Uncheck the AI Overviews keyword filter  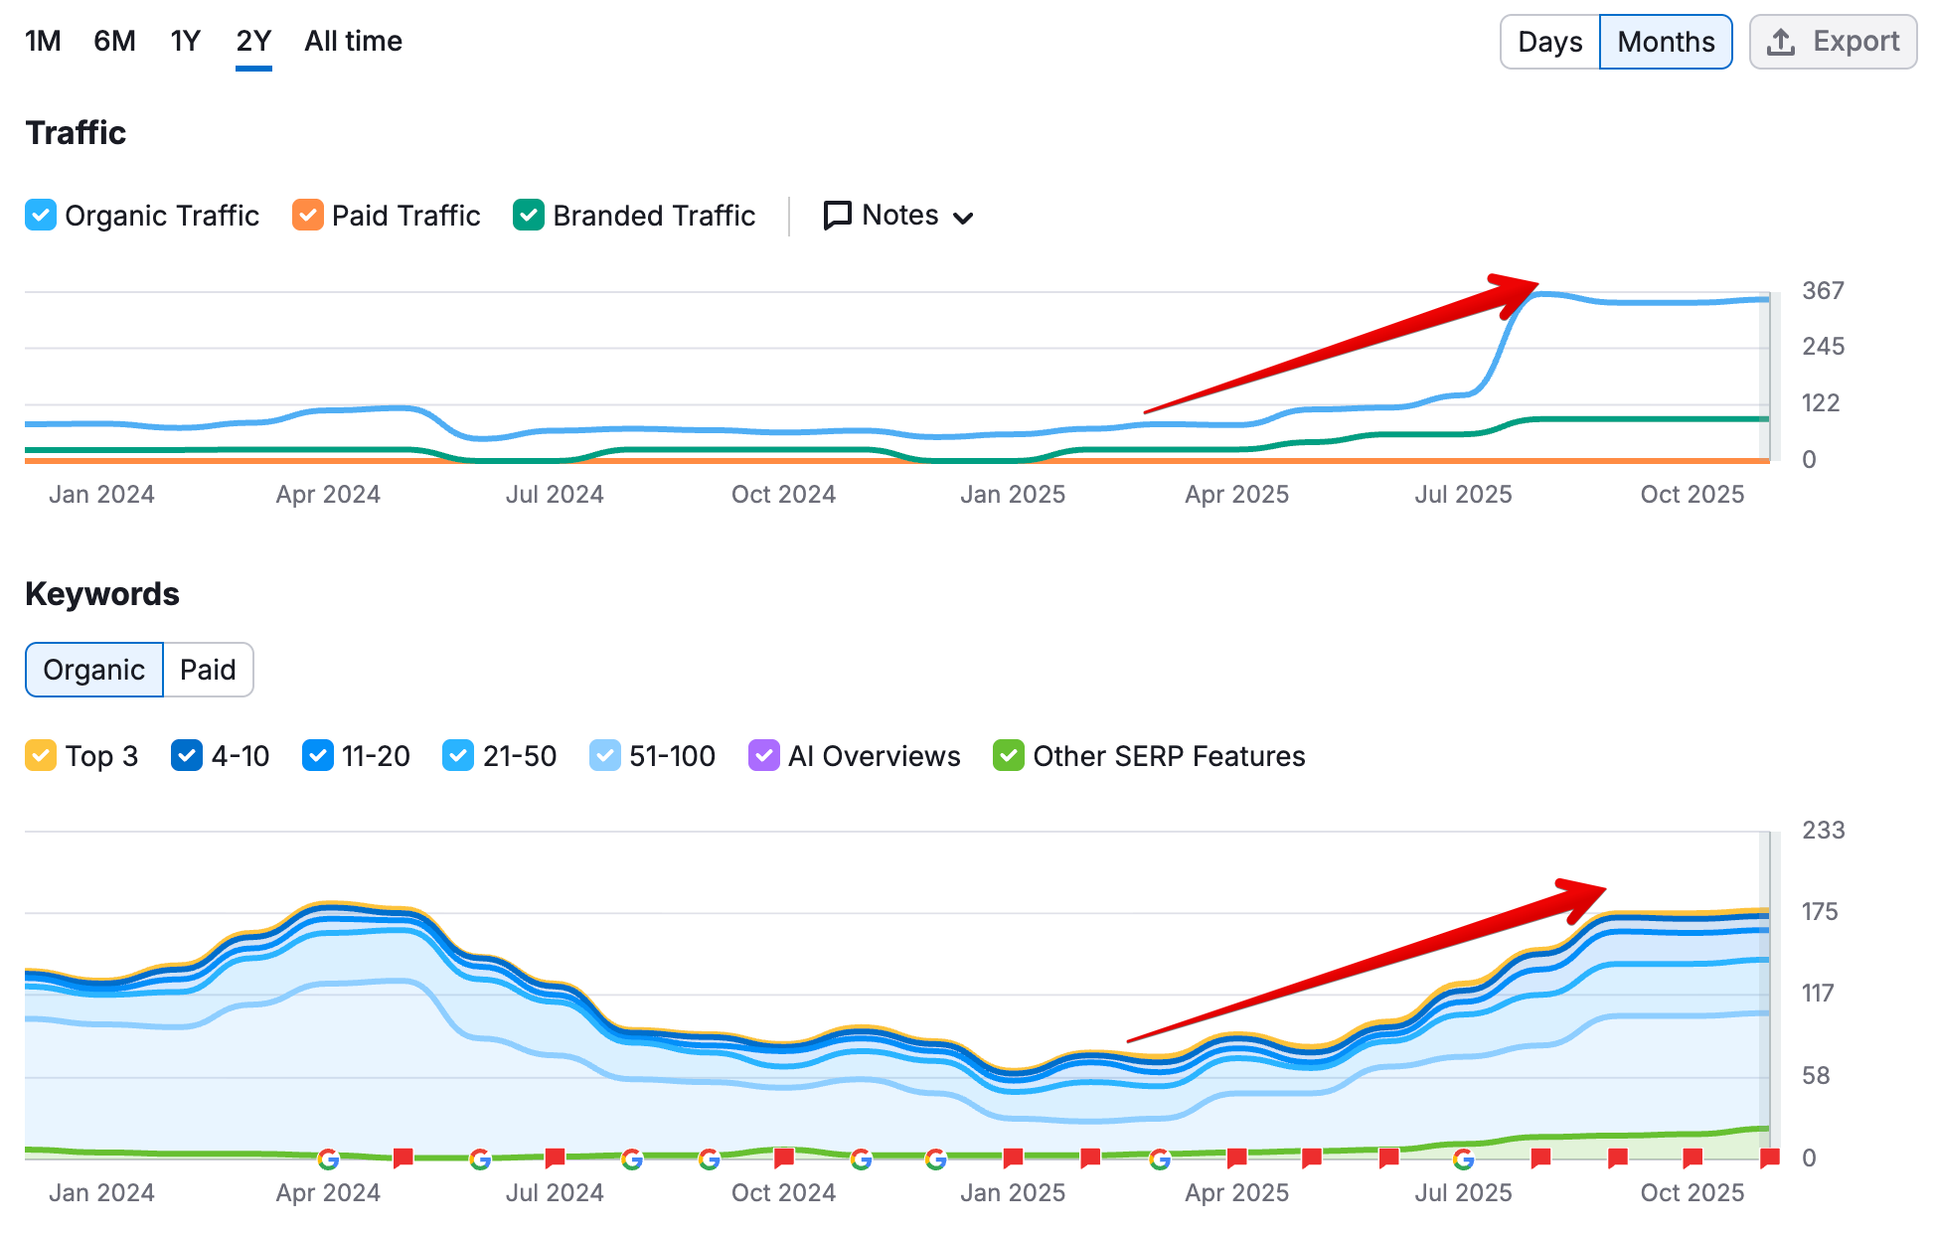pos(764,756)
